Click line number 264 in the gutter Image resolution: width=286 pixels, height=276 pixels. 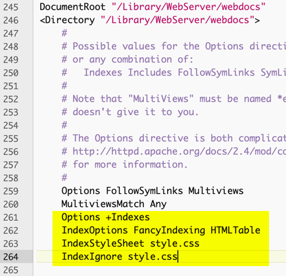[x=11, y=257]
